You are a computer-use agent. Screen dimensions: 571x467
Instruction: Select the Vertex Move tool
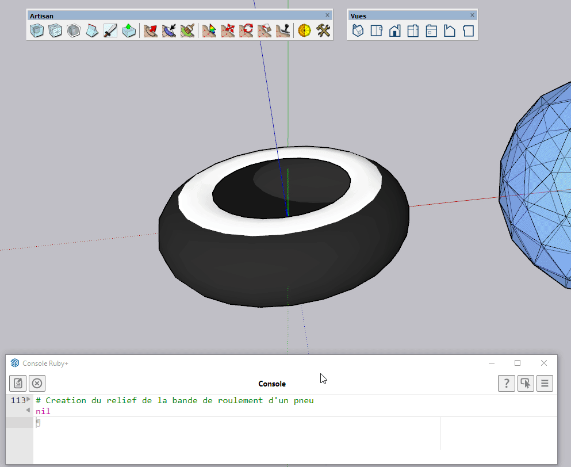[228, 30]
